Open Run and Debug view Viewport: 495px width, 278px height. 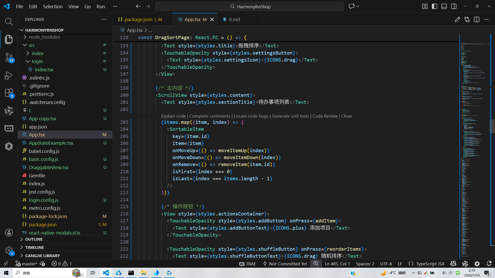tap(9, 75)
